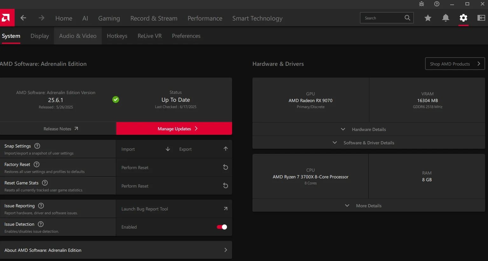Open favorites star icon
Viewport: 488px width, 261px height.
tap(428, 18)
